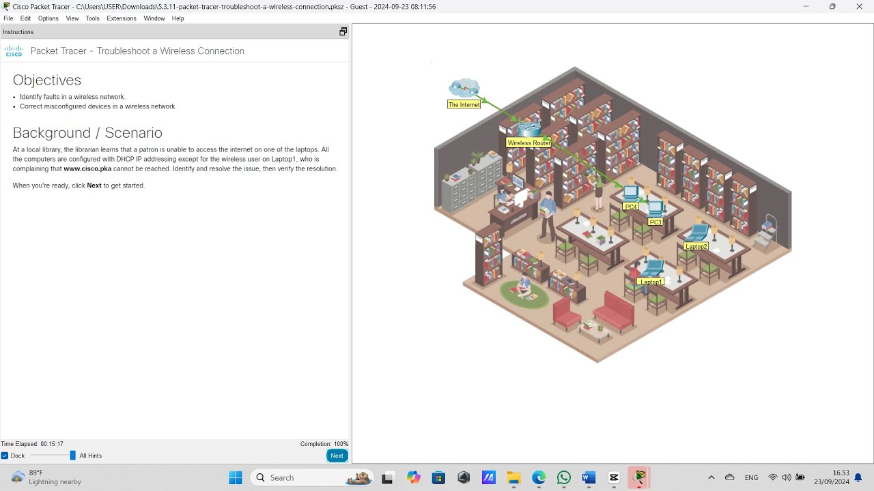Open the OneDrive tray icon
Viewport: 874px width, 491px height.
730,477
